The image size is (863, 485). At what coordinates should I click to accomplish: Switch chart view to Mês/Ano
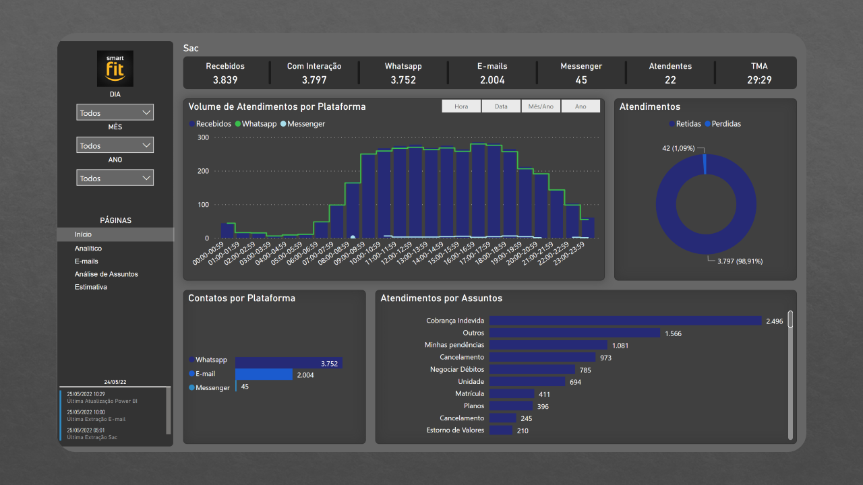click(541, 106)
